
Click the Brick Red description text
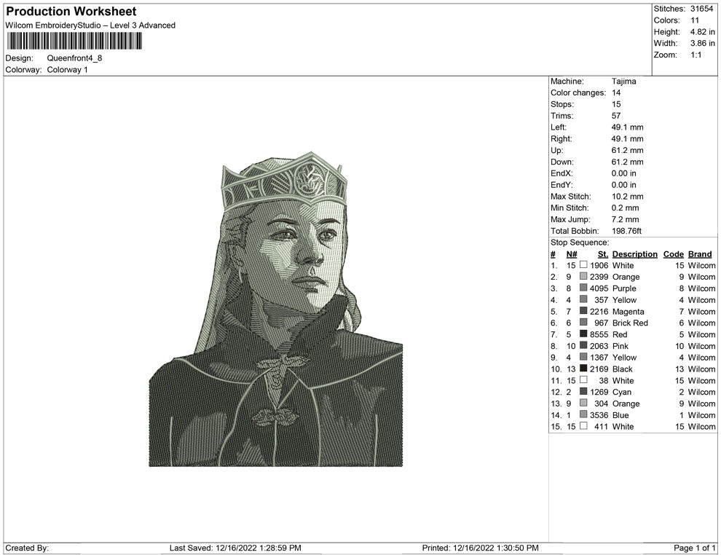coord(630,323)
